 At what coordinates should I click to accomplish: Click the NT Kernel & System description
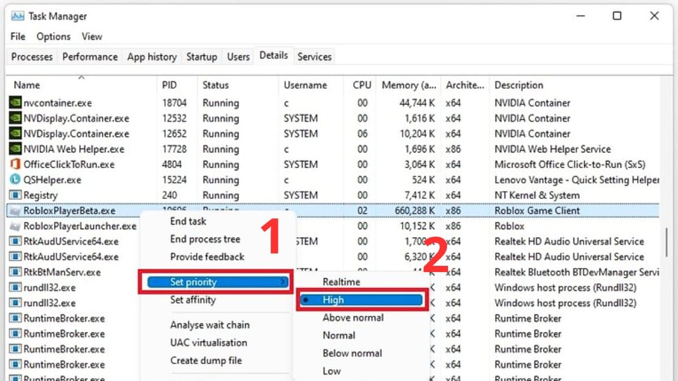click(537, 195)
